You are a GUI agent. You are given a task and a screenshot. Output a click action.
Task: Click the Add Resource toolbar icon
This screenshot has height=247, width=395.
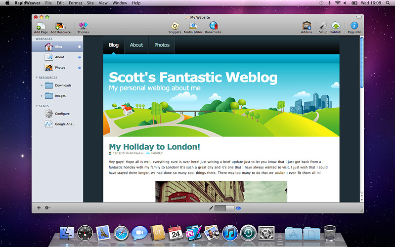click(x=60, y=26)
